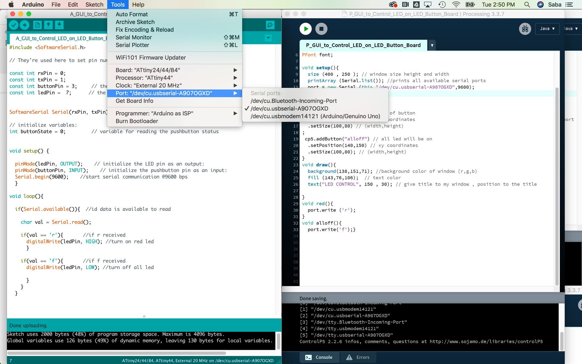Launch the WiFi101 Firmware Updater

tap(175, 58)
